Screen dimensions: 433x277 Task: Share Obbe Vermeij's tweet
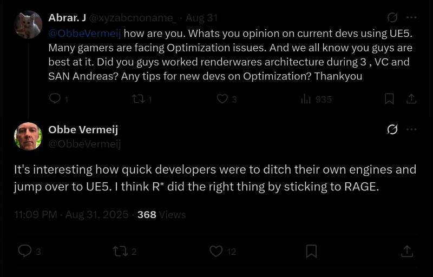click(406, 251)
